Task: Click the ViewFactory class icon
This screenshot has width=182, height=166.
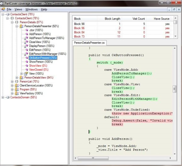Action: click(17, 93)
